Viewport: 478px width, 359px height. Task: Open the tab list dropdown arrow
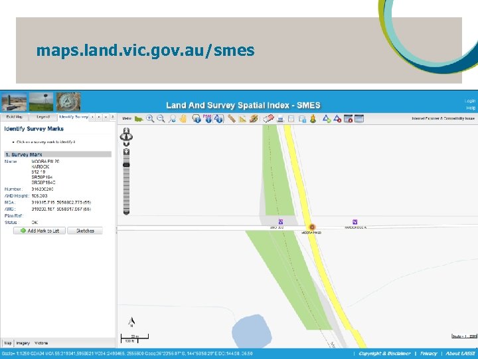point(106,117)
